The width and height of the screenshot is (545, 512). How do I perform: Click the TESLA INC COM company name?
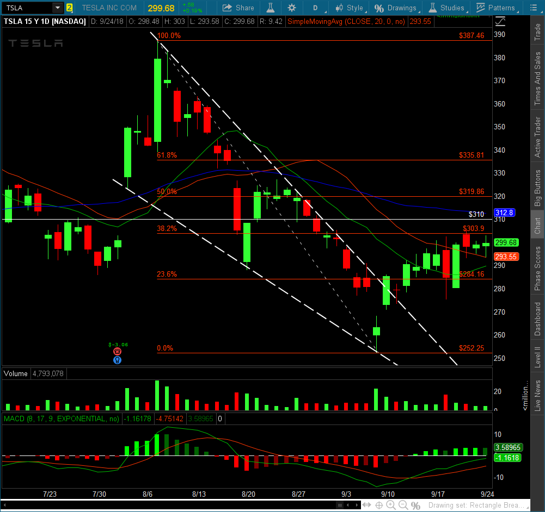[109, 8]
